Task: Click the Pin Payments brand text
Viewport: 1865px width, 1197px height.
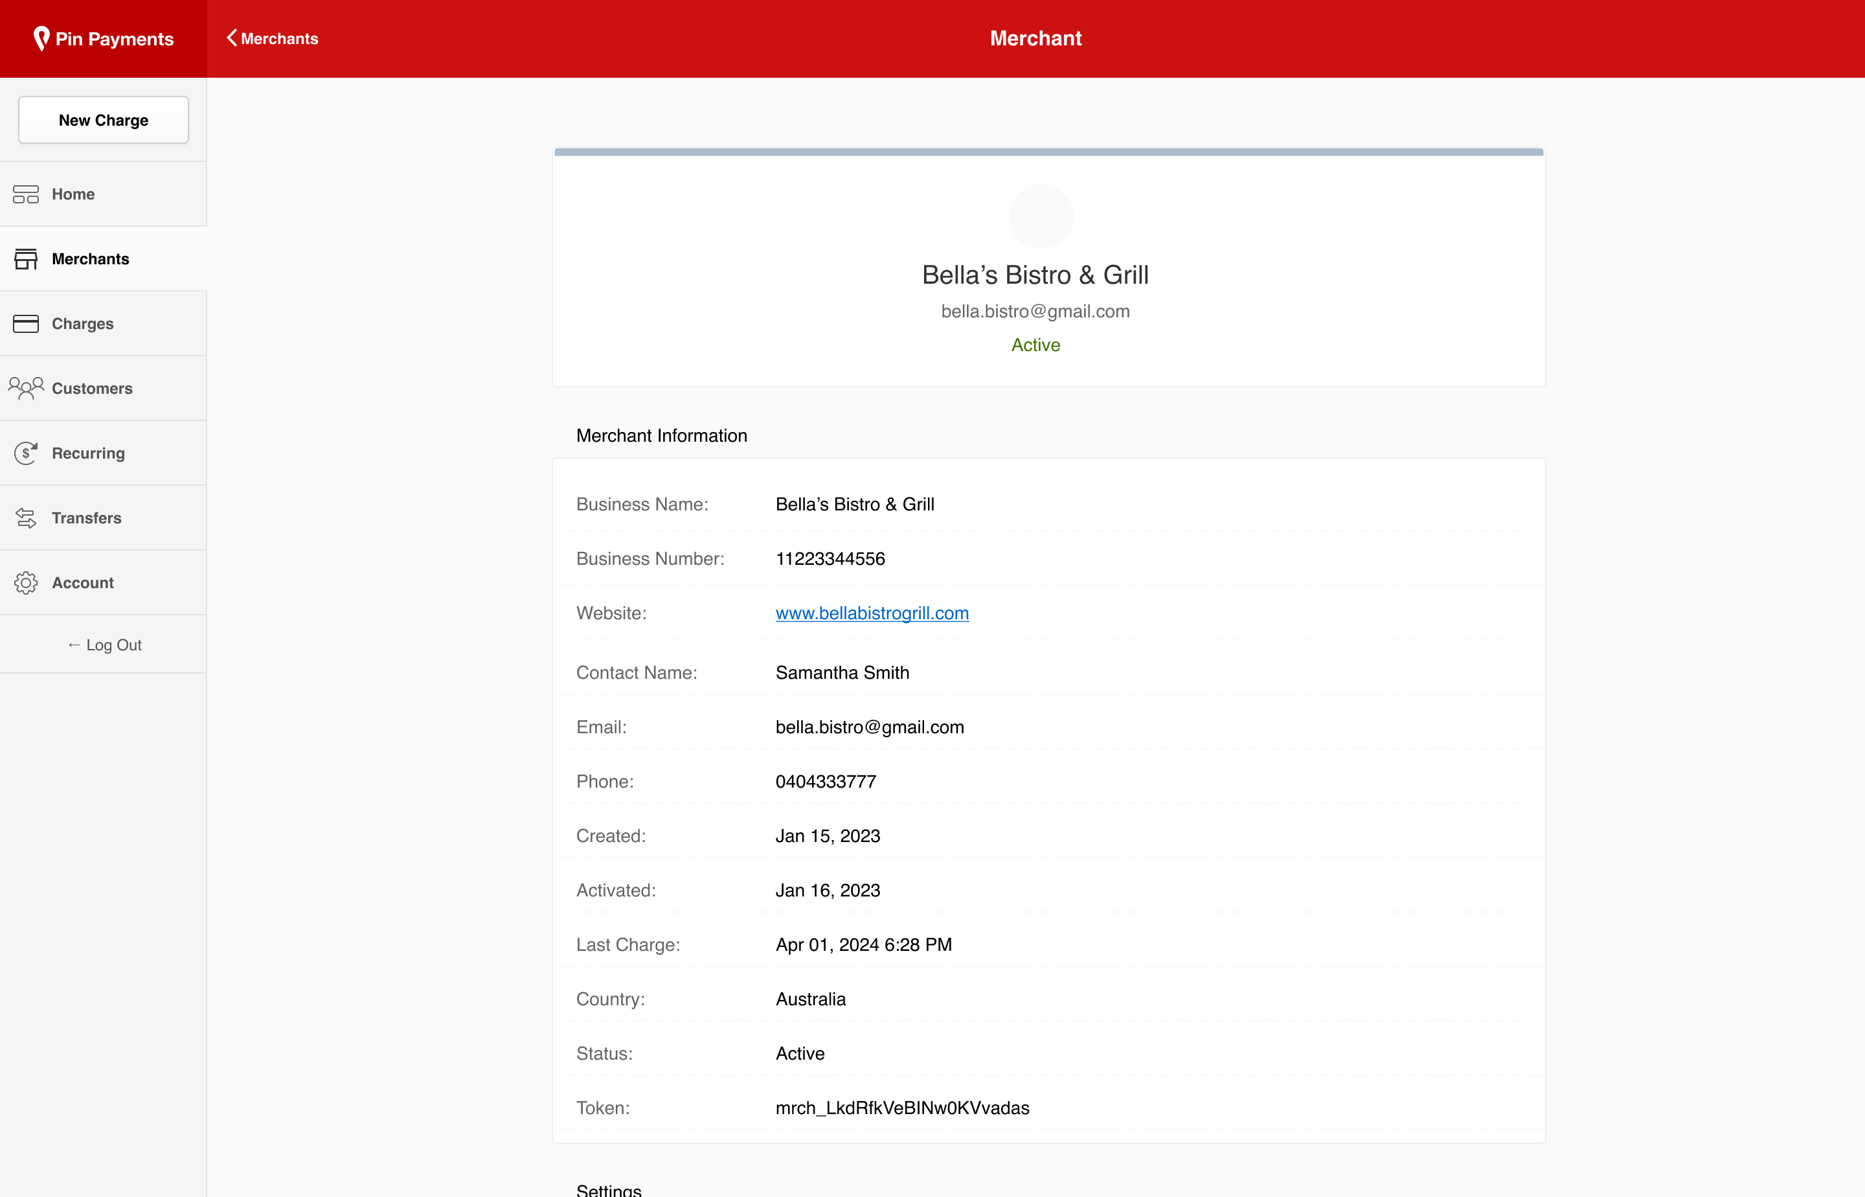Action: (114, 39)
